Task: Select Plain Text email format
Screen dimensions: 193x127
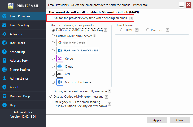Action: pos(148,30)
